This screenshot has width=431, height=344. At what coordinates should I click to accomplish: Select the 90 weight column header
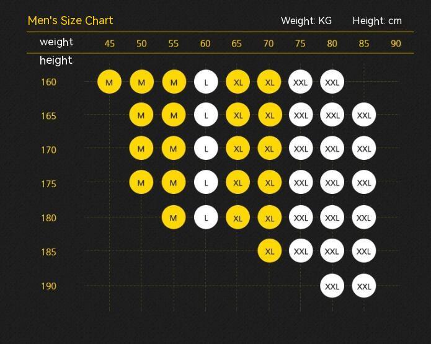pyautogui.click(x=396, y=43)
